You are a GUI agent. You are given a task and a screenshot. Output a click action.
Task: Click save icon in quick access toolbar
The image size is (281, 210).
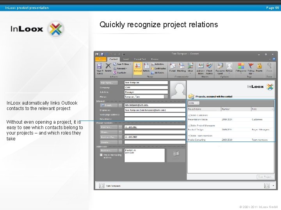(x=102, y=54)
